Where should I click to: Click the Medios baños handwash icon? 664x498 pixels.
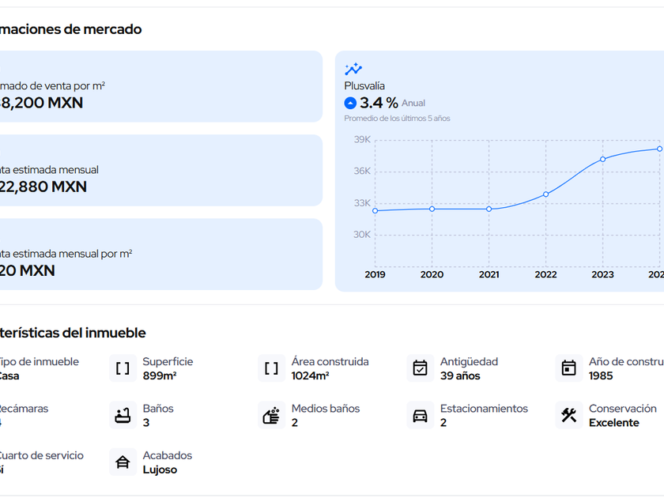click(271, 415)
